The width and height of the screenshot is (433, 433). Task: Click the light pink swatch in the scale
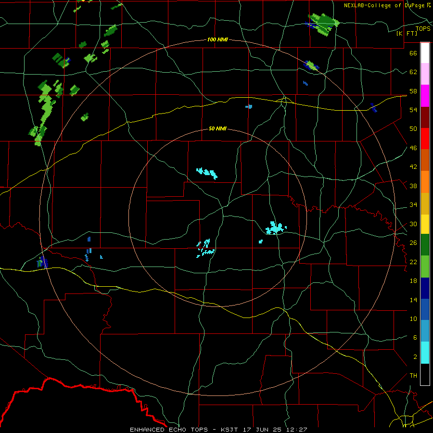(x=425, y=74)
